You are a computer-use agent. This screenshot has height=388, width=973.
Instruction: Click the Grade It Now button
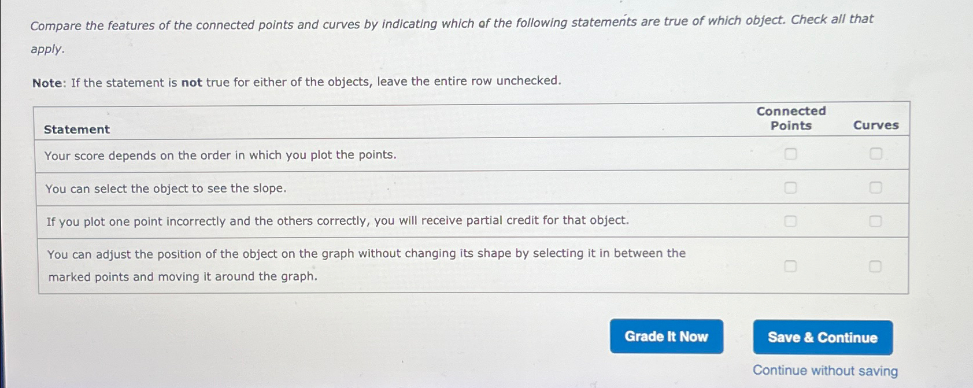click(x=665, y=337)
